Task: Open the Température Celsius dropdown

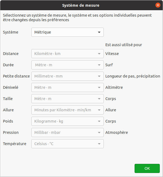Action: tap(67, 144)
